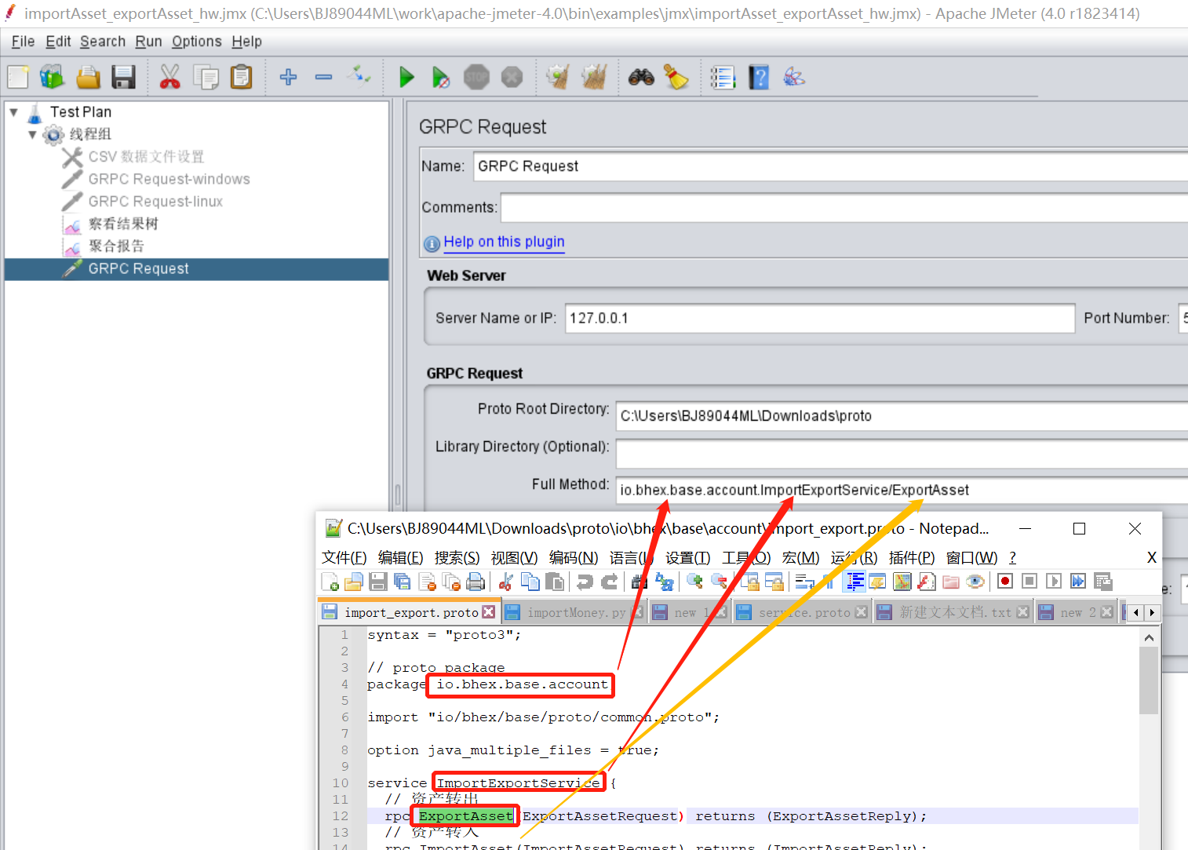Open Notepad++ 编辑(E) menu
The width and height of the screenshot is (1188, 850).
401,557
